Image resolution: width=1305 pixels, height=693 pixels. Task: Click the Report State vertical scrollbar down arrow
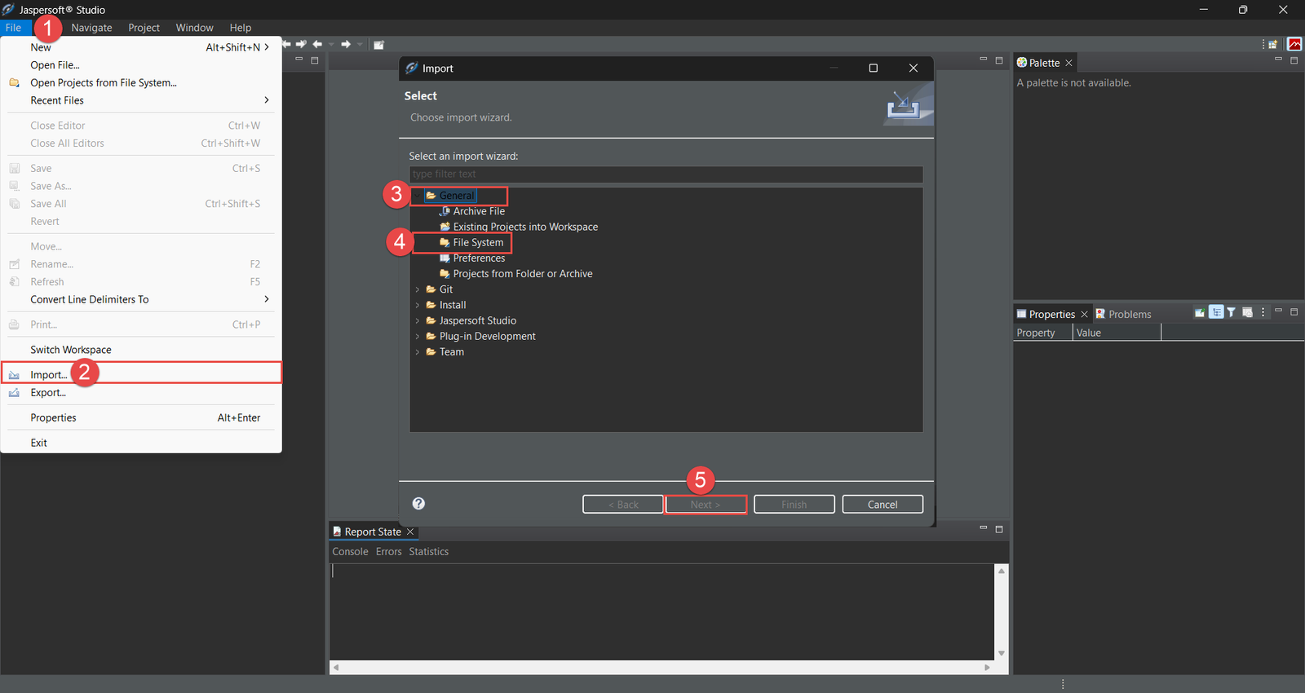coord(1002,653)
